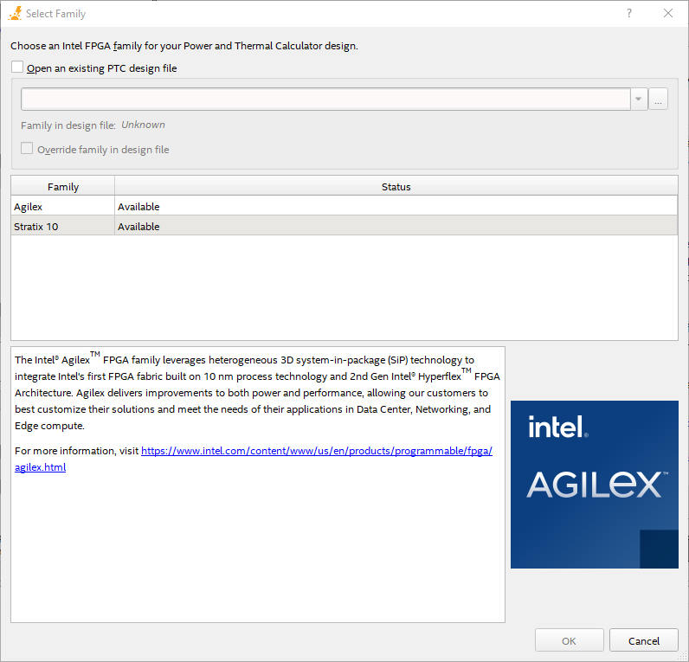Screen dimensions: 689x662
Task: Click the Status column header
Action: pos(396,187)
